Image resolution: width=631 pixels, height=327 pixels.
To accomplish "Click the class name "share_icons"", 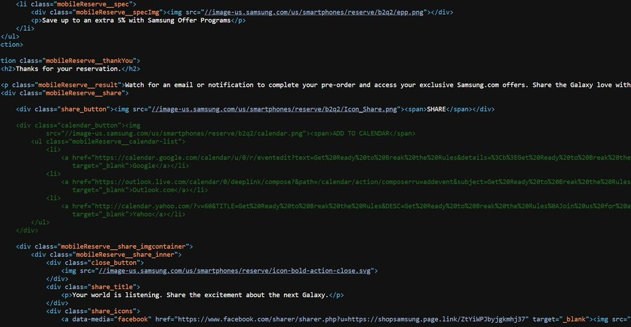I will (x=112, y=311).
